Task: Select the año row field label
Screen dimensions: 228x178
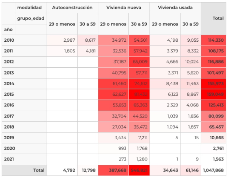Action: click(x=8, y=30)
